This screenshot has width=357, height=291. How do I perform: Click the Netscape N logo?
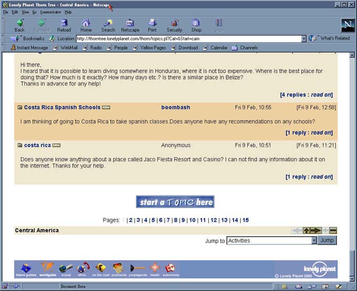tap(347, 25)
